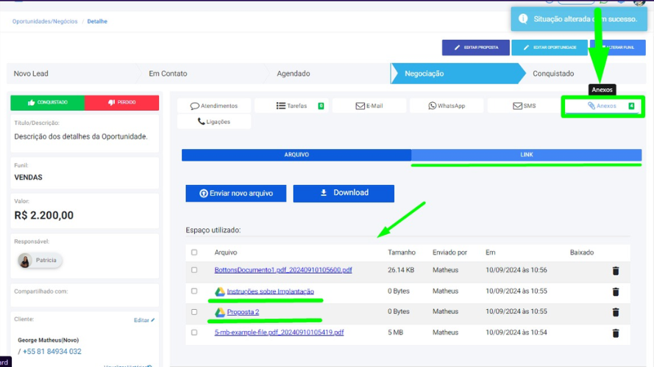The height and width of the screenshot is (367, 654).
Task: Click the Editar Proposta button
Action: [475, 48]
